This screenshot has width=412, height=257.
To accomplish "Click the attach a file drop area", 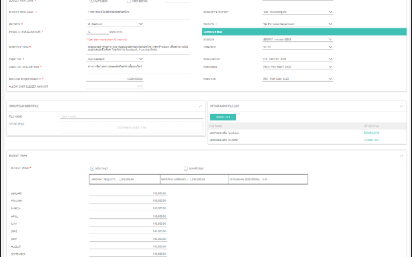I will [131, 127].
